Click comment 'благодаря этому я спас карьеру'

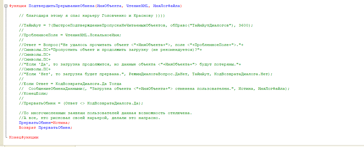point(63,16)
